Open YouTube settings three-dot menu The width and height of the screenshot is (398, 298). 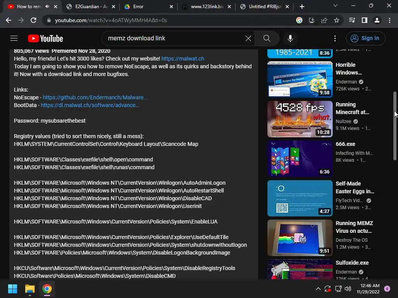point(335,38)
